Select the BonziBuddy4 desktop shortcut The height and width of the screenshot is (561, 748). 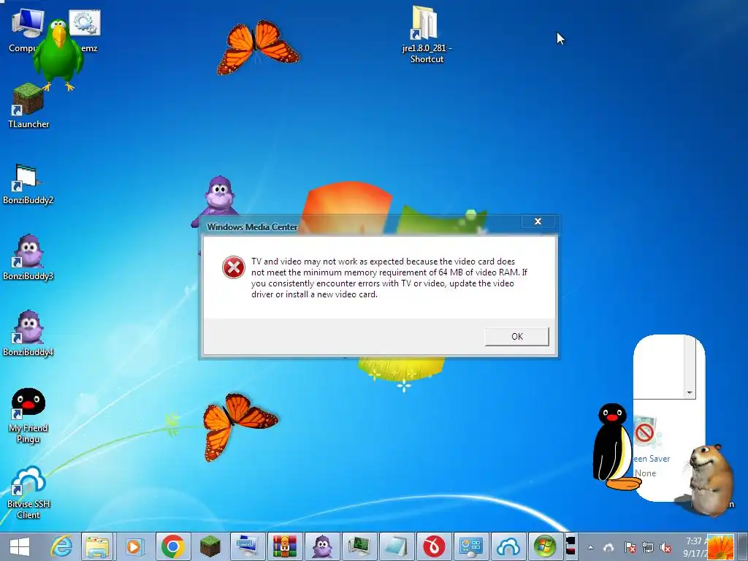(x=28, y=334)
